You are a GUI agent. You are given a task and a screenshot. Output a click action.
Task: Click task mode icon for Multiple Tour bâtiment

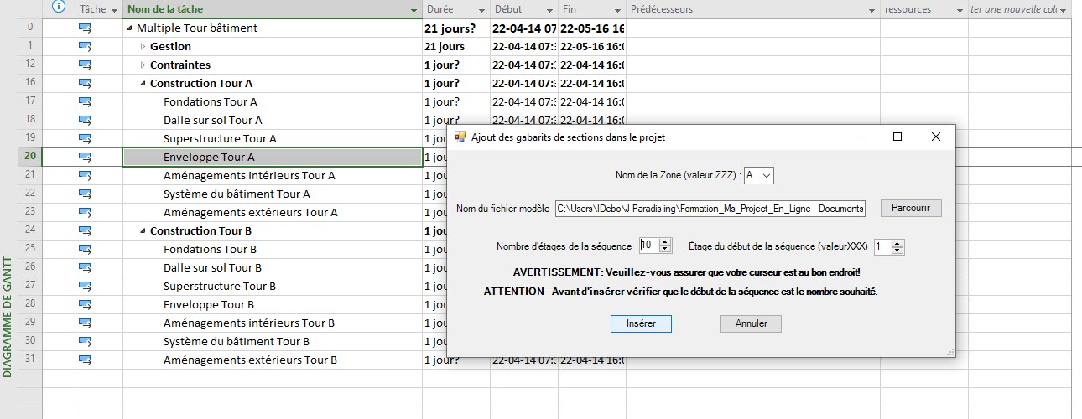pos(85,28)
